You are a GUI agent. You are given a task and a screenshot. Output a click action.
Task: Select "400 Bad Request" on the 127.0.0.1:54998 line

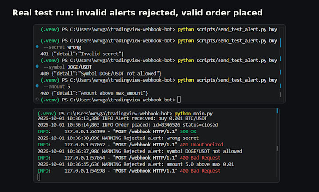pyautogui.click(x=200, y=171)
